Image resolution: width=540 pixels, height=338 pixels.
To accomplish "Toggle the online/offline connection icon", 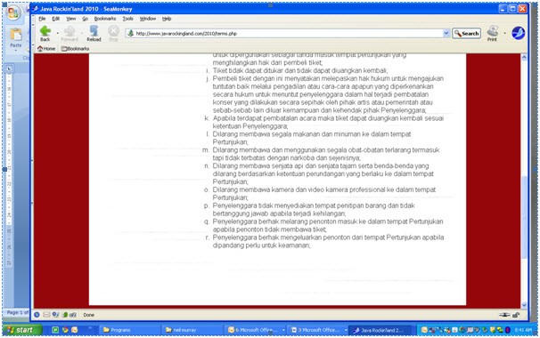I will point(504,315).
